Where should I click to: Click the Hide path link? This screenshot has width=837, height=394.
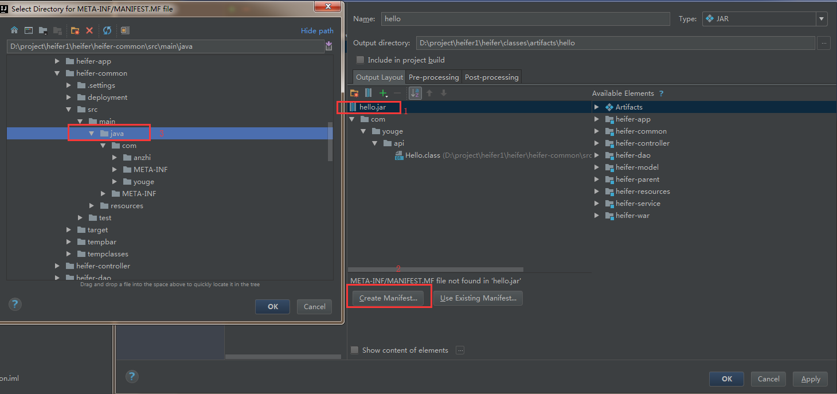pyautogui.click(x=317, y=31)
